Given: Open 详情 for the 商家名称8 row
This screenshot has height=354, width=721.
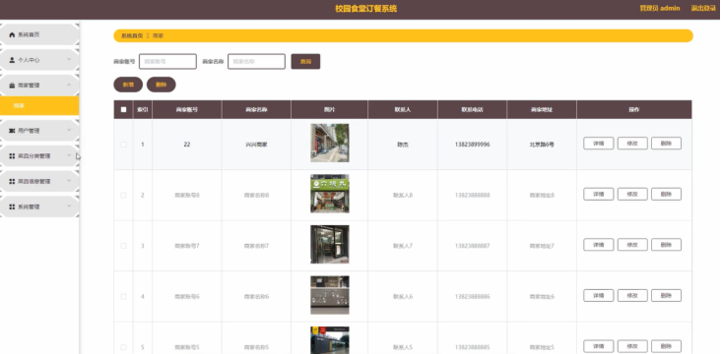Looking at the screenshot, I should [x=599, y=195].
